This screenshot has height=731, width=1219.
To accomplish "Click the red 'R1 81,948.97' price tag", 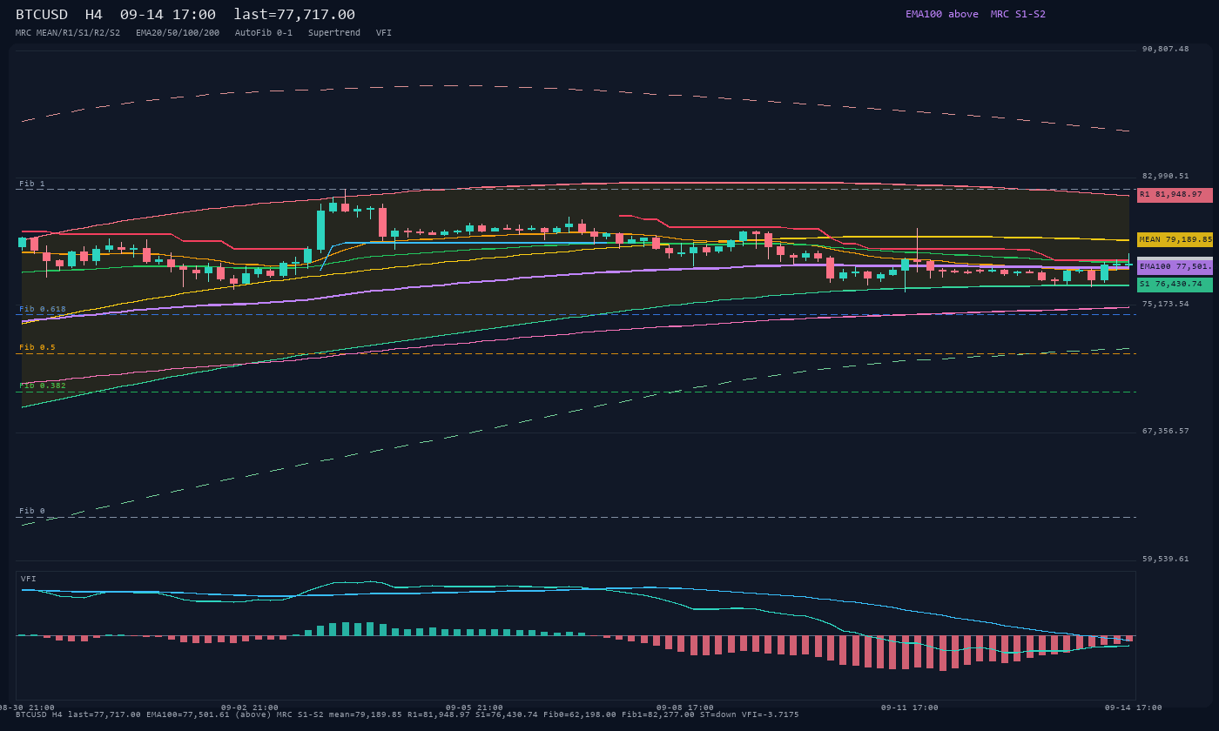I will tap(1175, 195).
